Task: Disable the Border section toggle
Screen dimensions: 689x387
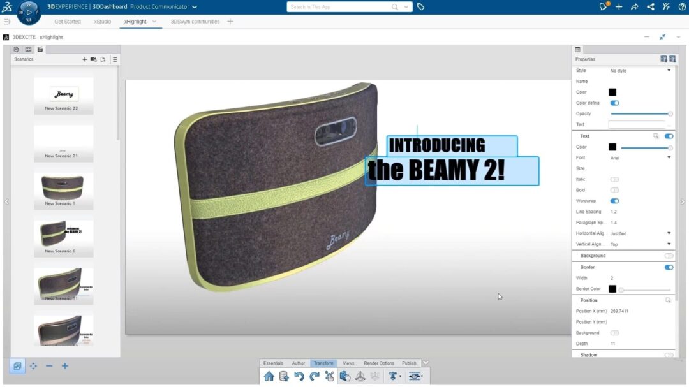Action: [x=669, y=267]
